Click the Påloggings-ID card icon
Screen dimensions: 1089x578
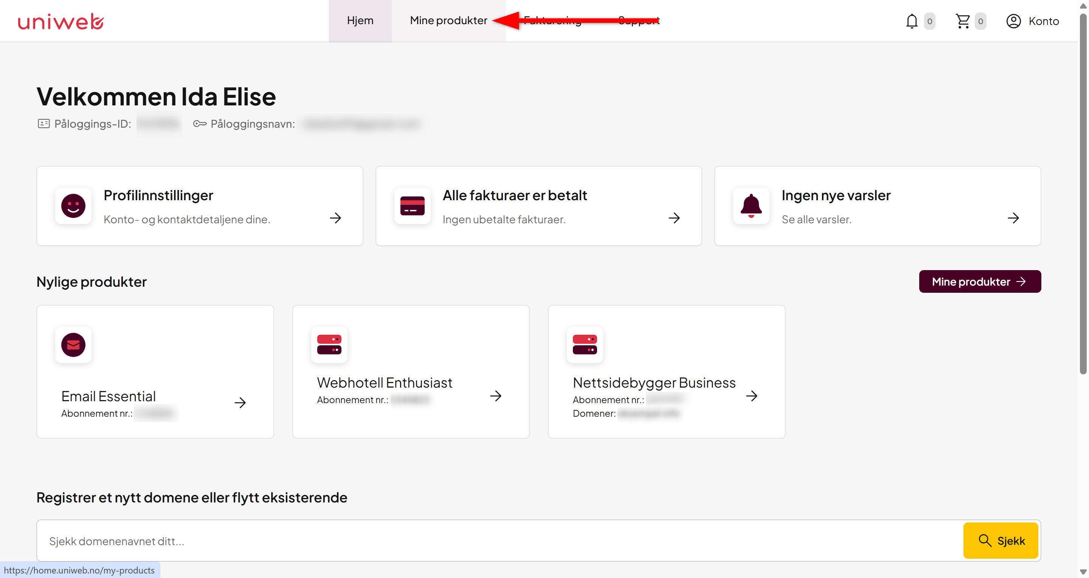click(43, 124)
